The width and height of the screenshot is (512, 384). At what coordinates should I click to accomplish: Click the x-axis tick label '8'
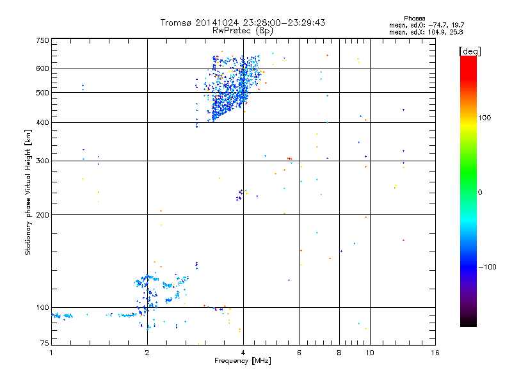339,353
